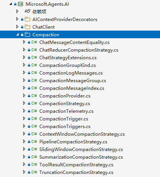This screenshot has width=160, height=177.
Task: Select the Compaction folder name
Action: 46,35
